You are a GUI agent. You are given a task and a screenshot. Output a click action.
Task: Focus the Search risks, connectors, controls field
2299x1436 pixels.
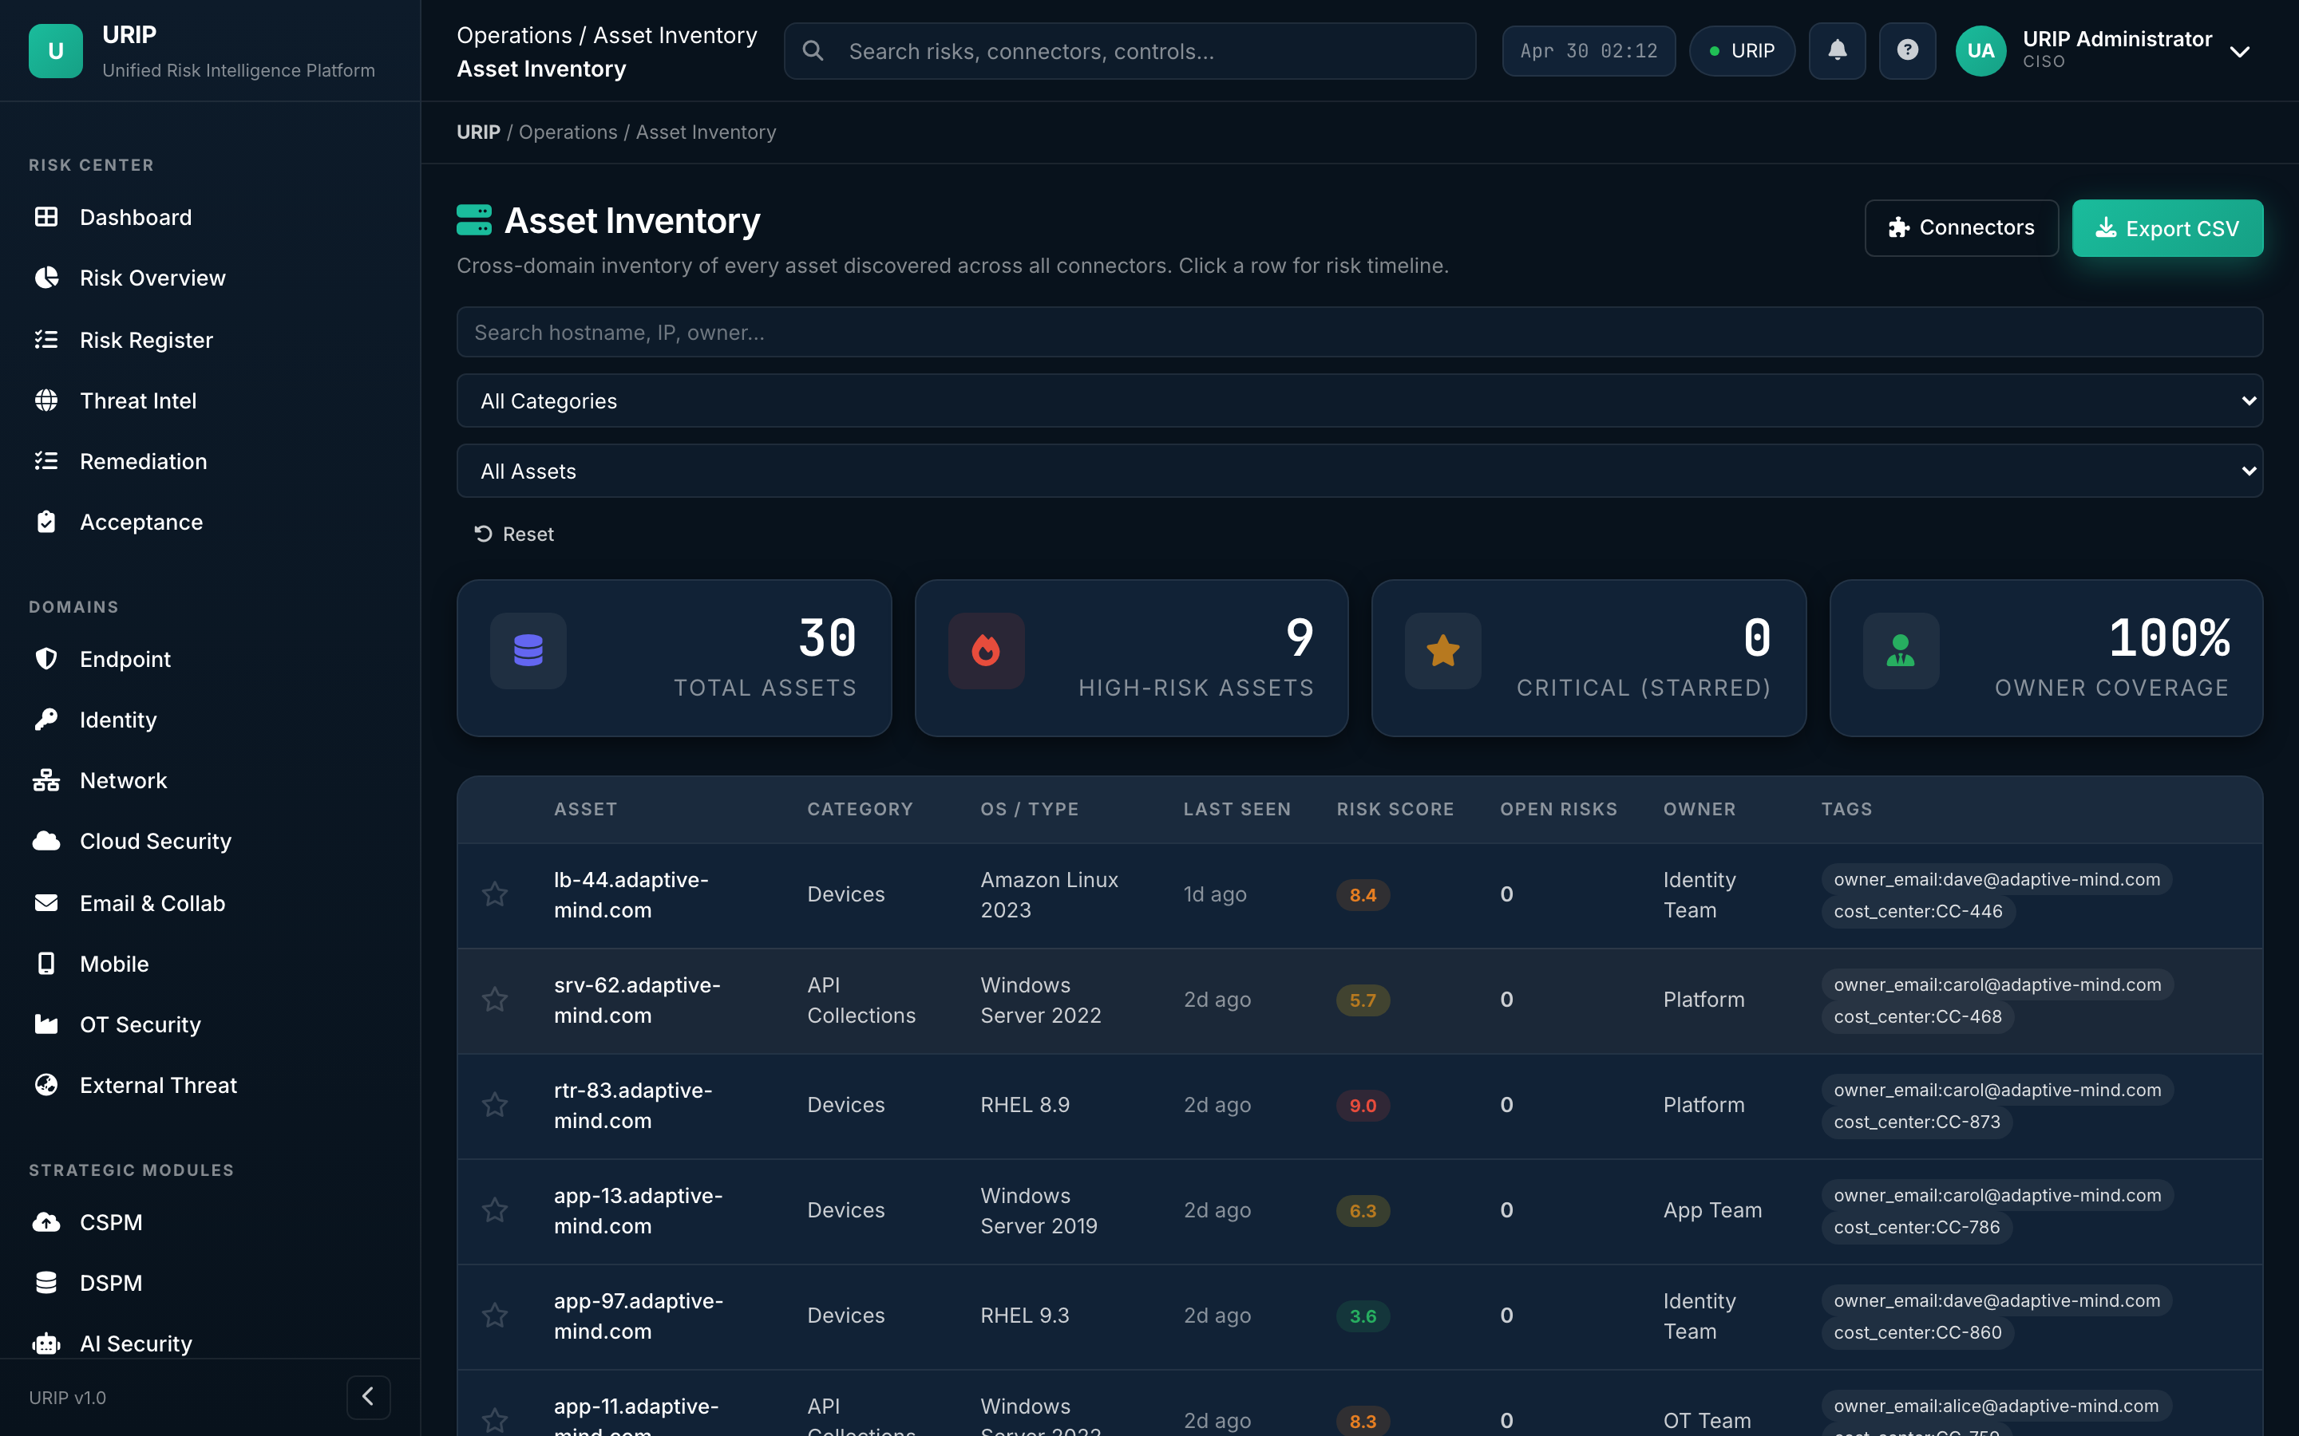1130,50
